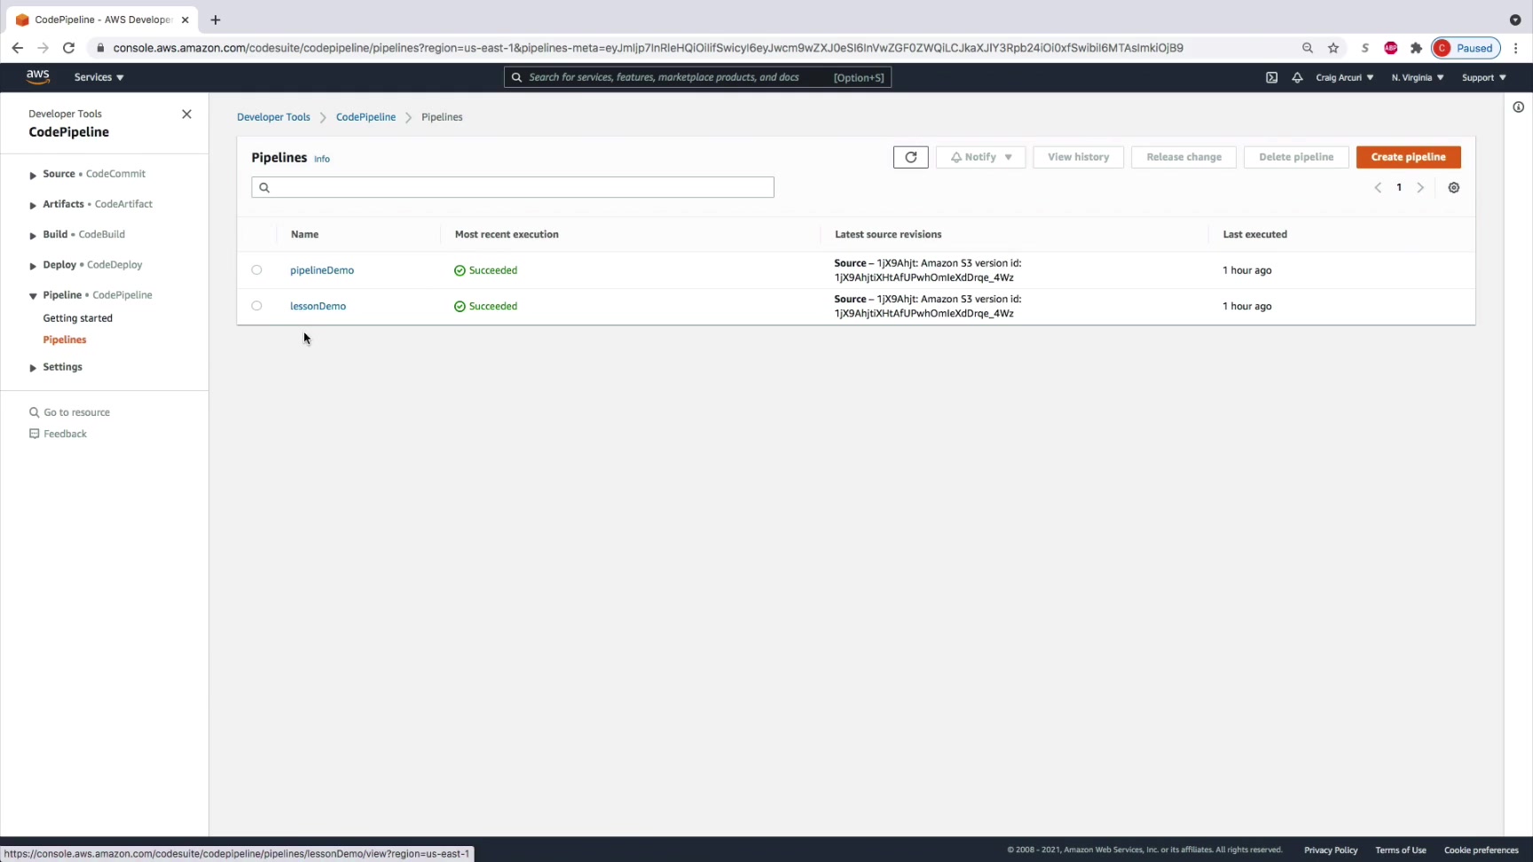Click the browser address bar URL
1533x862 pixels.
(x=648, y=48)
